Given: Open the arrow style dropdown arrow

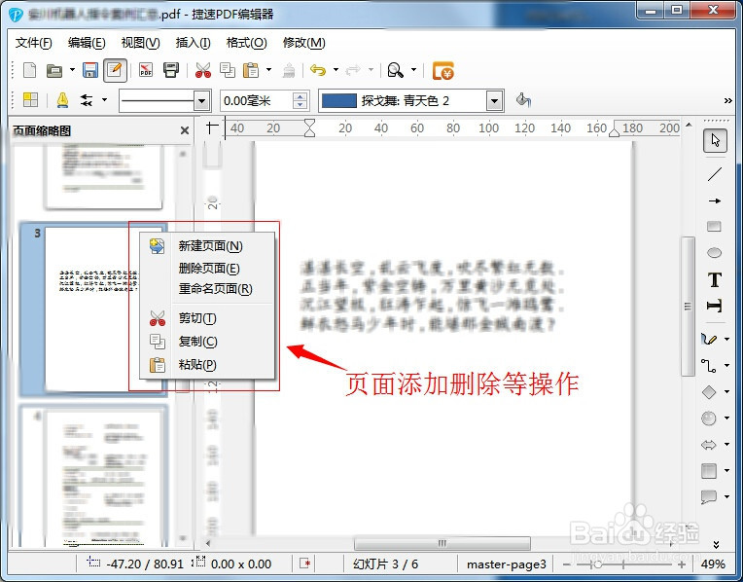Looking at the screenshot, I should tap(104, 100).
